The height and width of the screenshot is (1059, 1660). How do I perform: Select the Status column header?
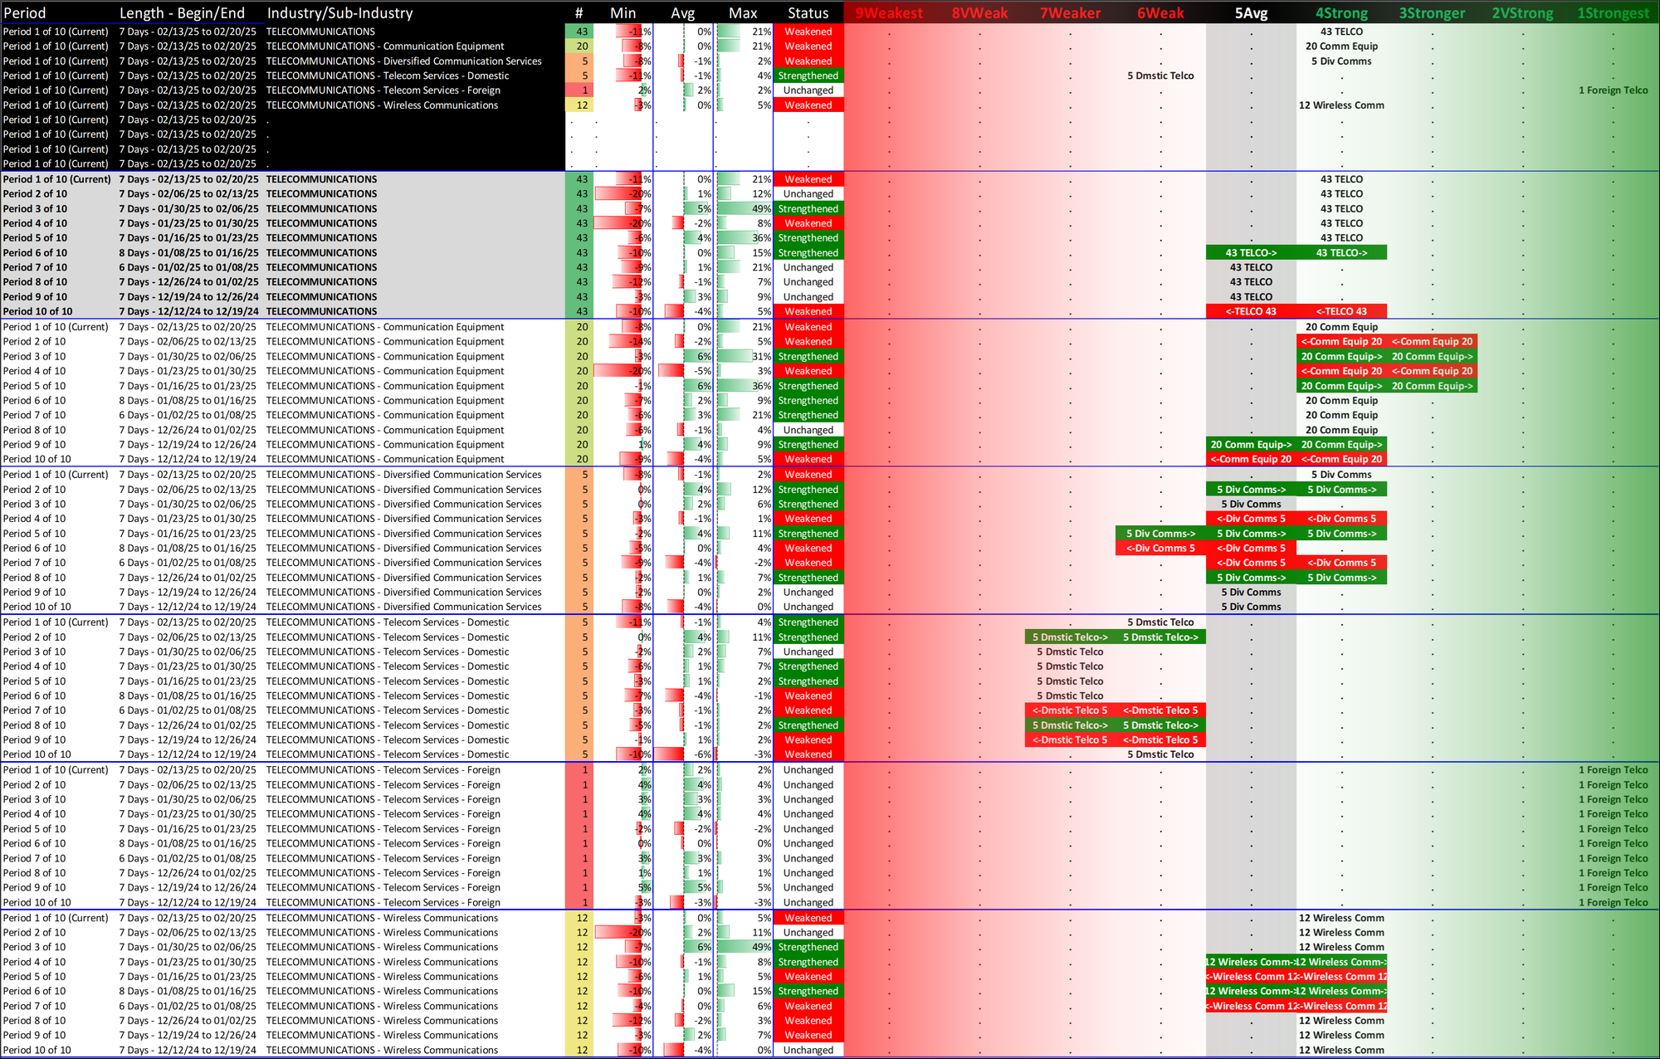(x=808, y=13)
